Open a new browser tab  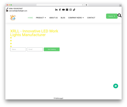pos(120,6)
